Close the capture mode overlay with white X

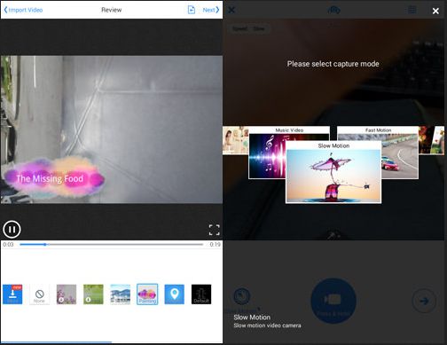click(435, 11)
